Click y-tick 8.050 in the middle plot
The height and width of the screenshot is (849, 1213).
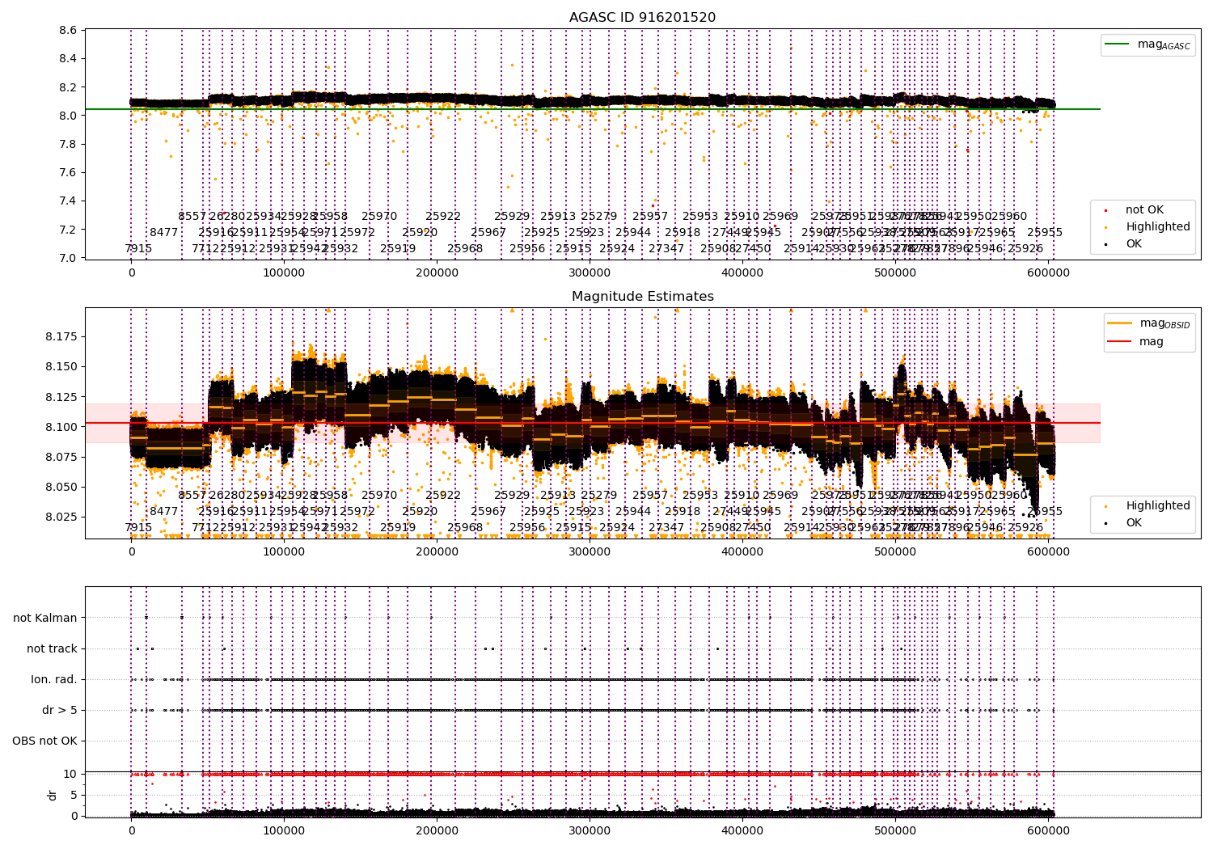tap(61, 487)
